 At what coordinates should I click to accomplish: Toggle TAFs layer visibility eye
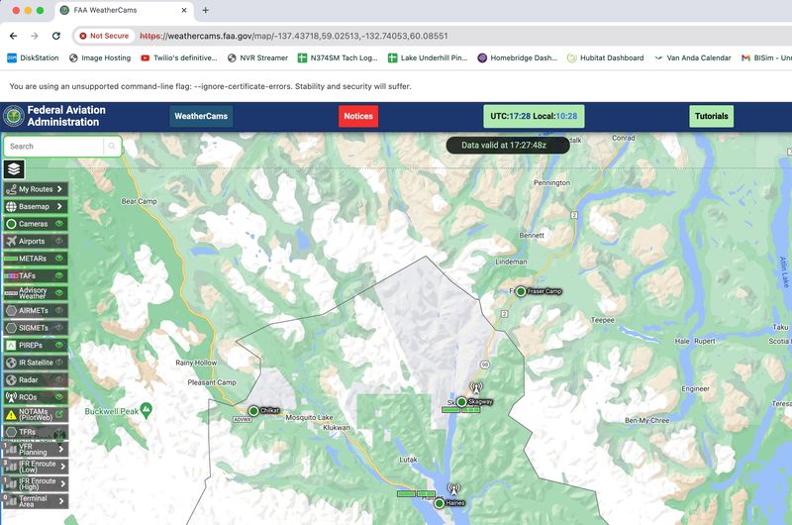point(59,276)
